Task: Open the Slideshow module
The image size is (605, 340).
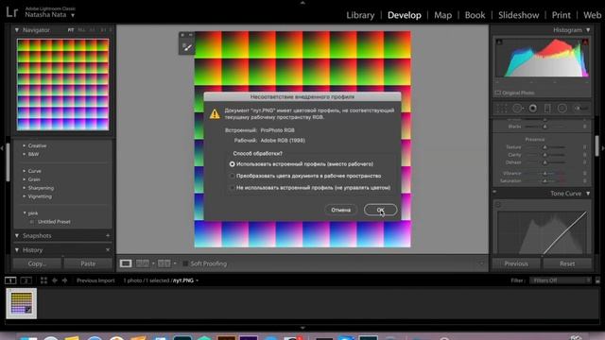Action: (x=519, y=15)
